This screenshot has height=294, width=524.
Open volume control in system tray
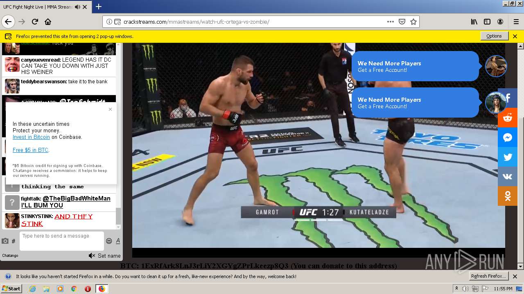point(465,289)
